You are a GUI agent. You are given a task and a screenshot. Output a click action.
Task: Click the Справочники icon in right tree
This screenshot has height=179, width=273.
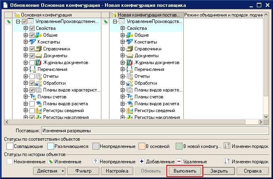coord(130,49)
